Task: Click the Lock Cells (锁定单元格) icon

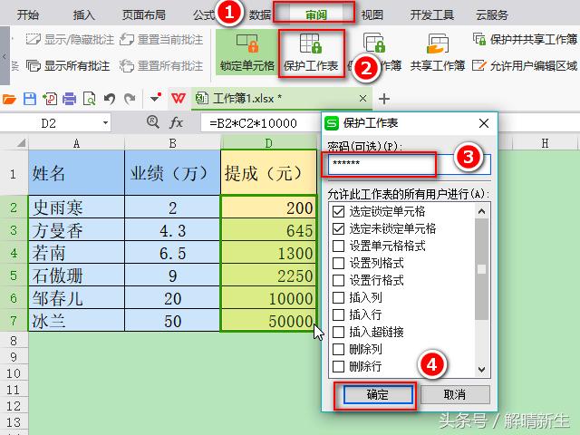Action: point(247,43)
